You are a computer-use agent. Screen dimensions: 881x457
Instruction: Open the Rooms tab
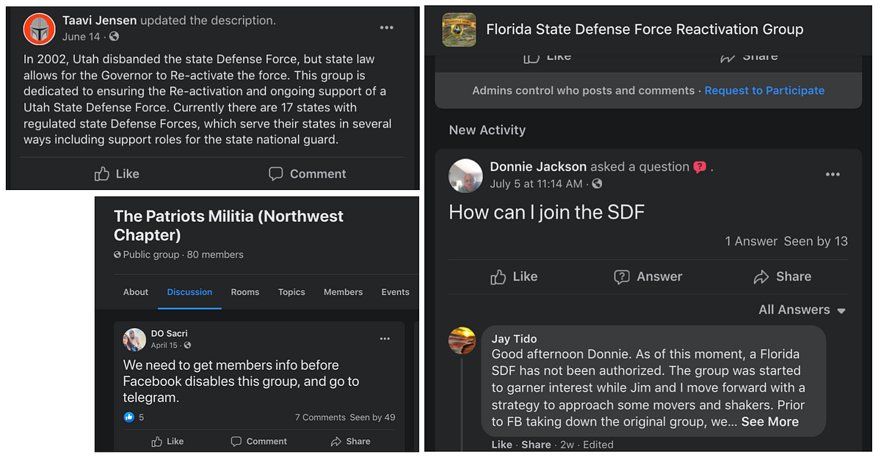point(245,292)
